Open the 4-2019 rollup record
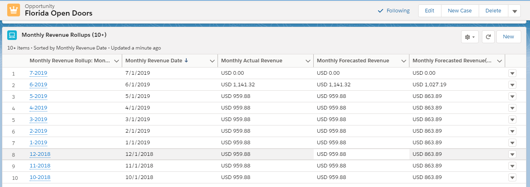530x187 pixels. [38, 108]
